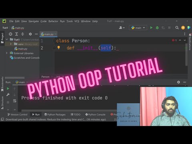
Task: Click the JetBrains Toolbox icon at top right
Action: point(189,28)
